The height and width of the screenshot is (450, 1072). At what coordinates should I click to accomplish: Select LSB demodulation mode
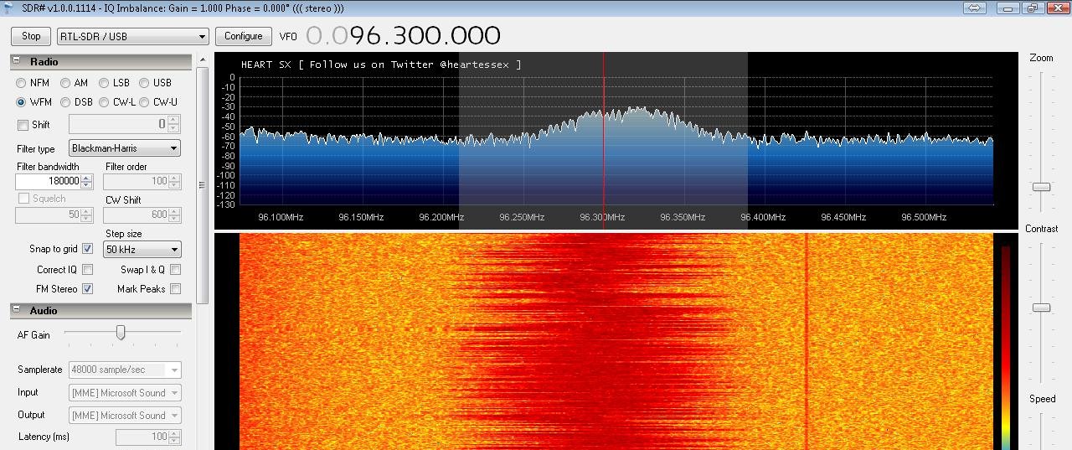(x=103, y=83)
